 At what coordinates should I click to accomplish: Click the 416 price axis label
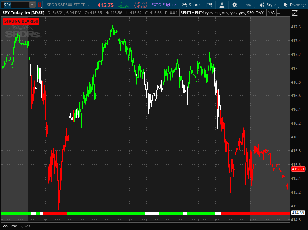point(294,137)
